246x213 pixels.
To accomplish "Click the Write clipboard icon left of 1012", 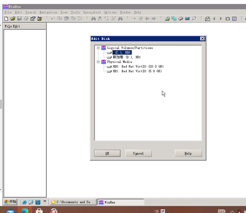I will (x=73, y=19).
